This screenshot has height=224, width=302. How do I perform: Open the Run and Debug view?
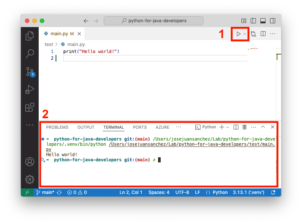pyautogui.click(x=30, y=89)
